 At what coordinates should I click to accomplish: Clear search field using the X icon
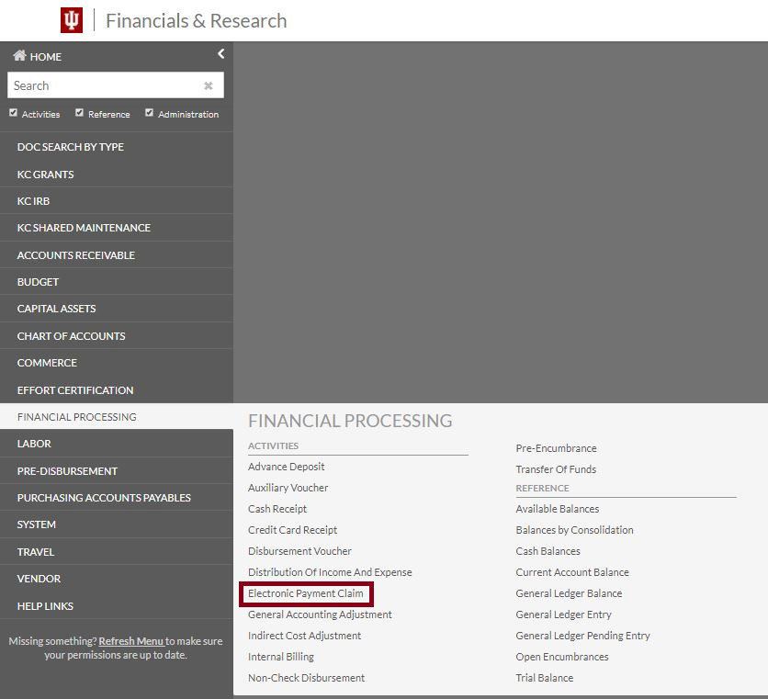pos(209,85)
